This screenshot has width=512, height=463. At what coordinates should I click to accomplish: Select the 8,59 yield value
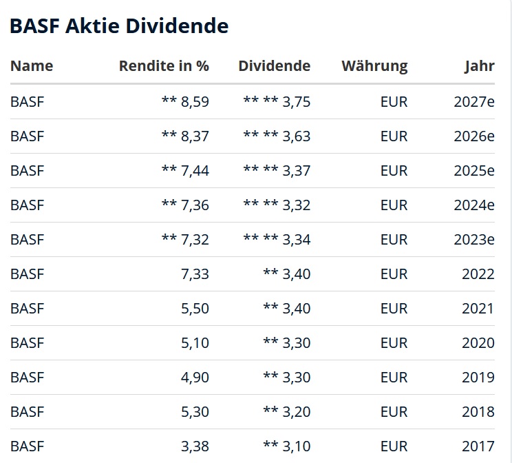(195, 102)
